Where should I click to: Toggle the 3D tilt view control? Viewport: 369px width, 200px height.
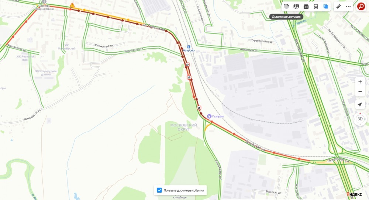pyautogui.click(x=360, y=119)
